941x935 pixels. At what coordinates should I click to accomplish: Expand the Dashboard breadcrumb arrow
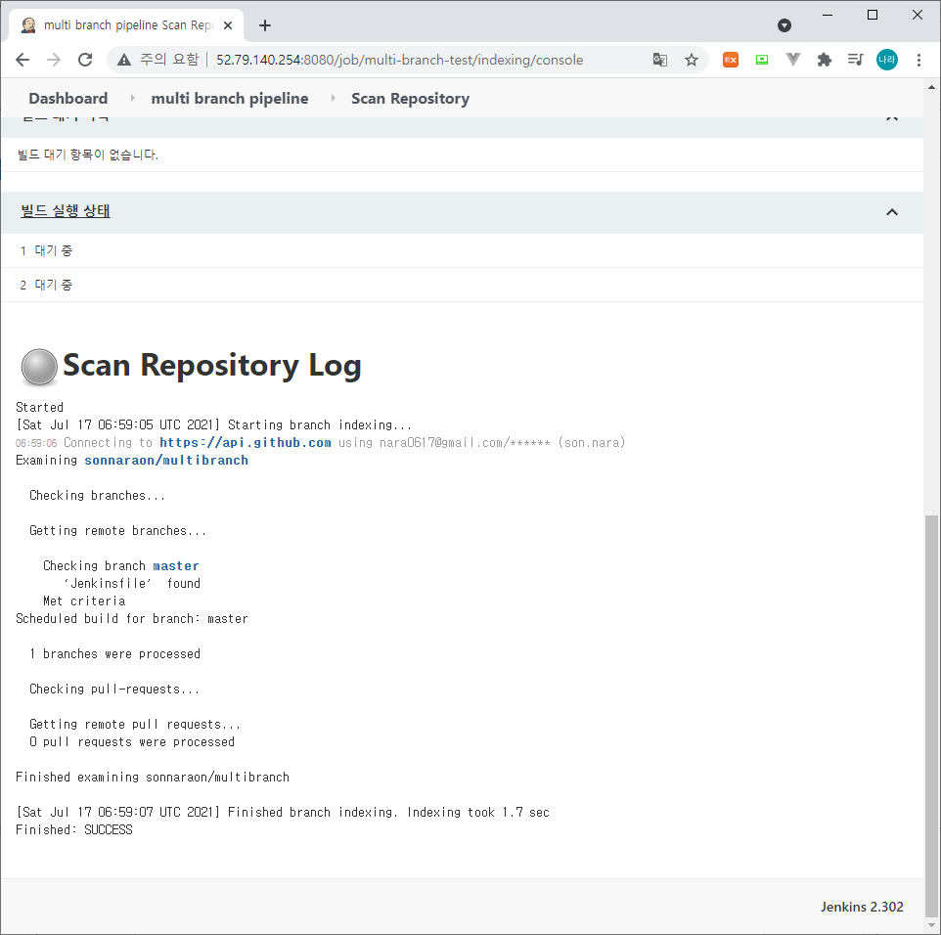pos(133,98)
